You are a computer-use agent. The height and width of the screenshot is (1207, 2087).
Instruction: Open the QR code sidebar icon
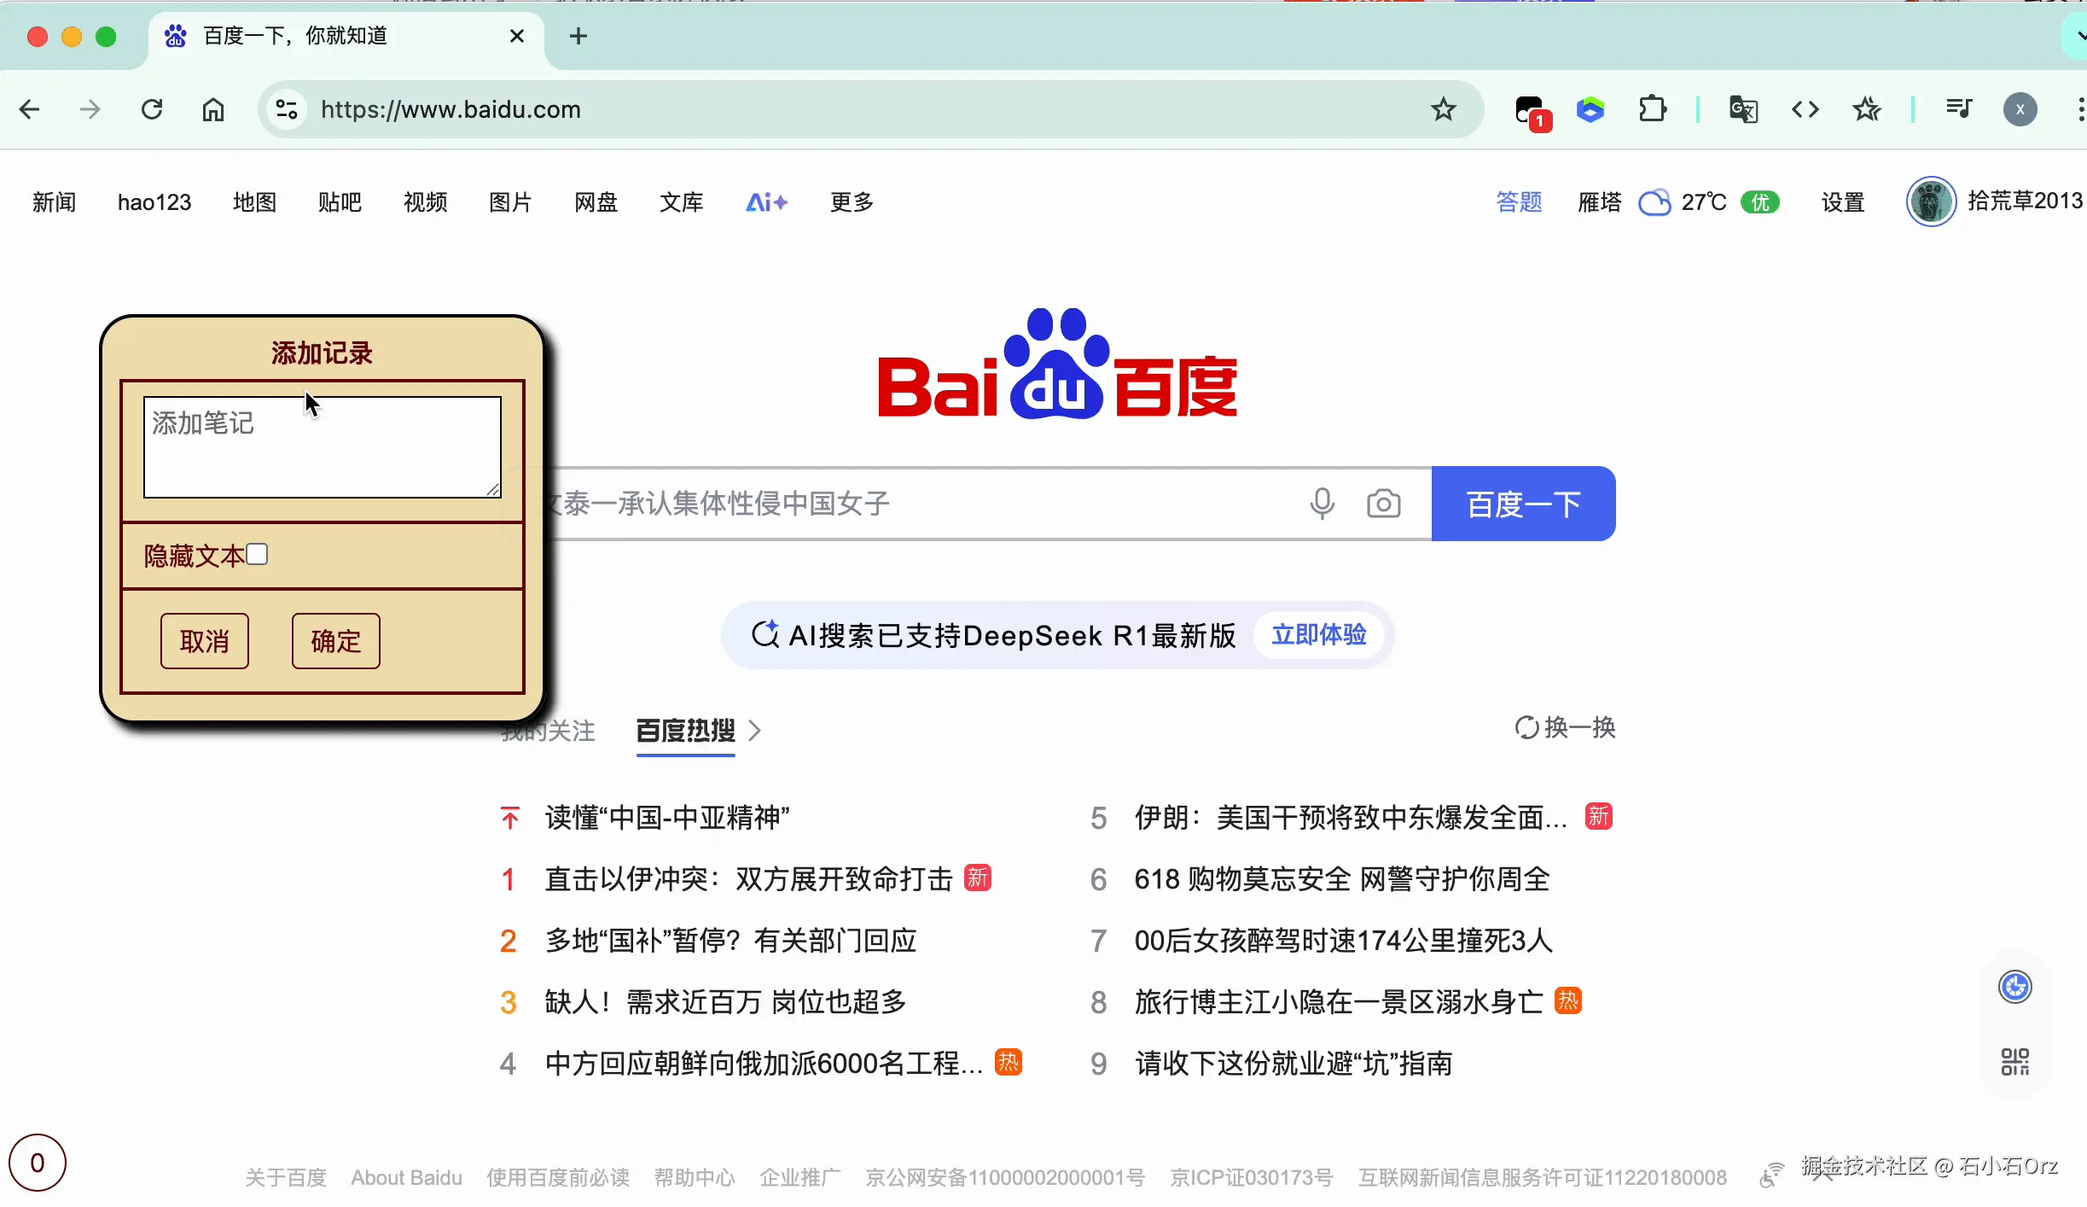coord(2014,1062)
